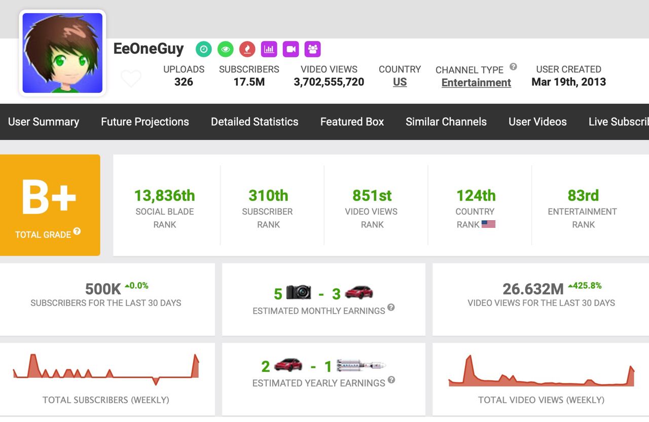This screenshot has height=422, width=649.
Task: Click the 124th country rank
Action: (476, 196)
